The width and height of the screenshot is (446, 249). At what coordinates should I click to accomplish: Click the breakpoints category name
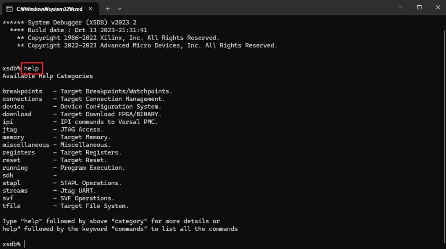[22, 91]
